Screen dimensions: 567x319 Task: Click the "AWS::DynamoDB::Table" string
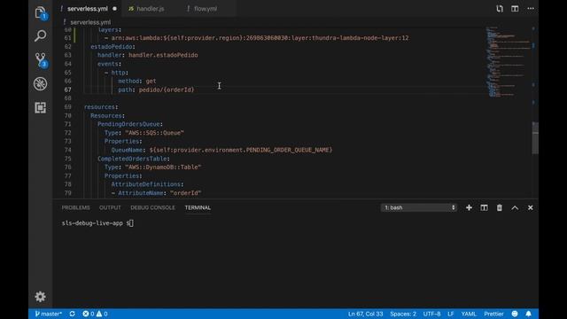(x=163, y=167)
